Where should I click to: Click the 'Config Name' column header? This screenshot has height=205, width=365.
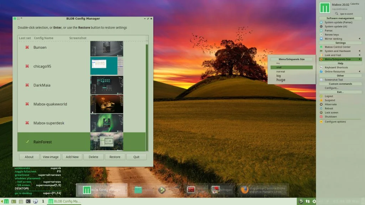point(43,38)
